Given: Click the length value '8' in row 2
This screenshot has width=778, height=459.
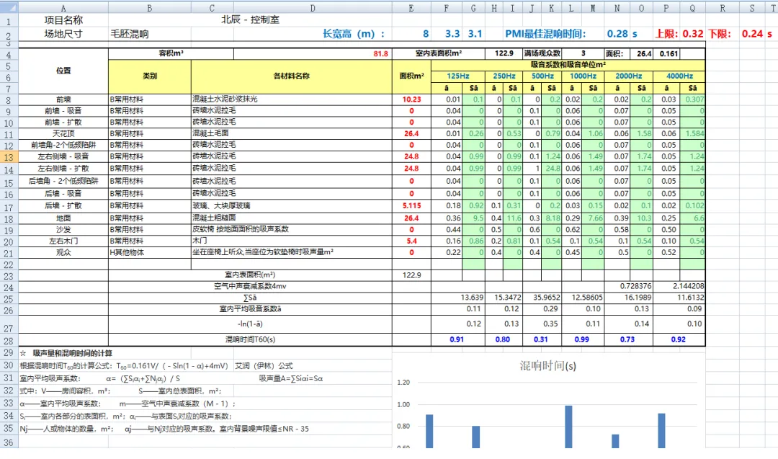Looking at the screenshot, I should (425, 34).
